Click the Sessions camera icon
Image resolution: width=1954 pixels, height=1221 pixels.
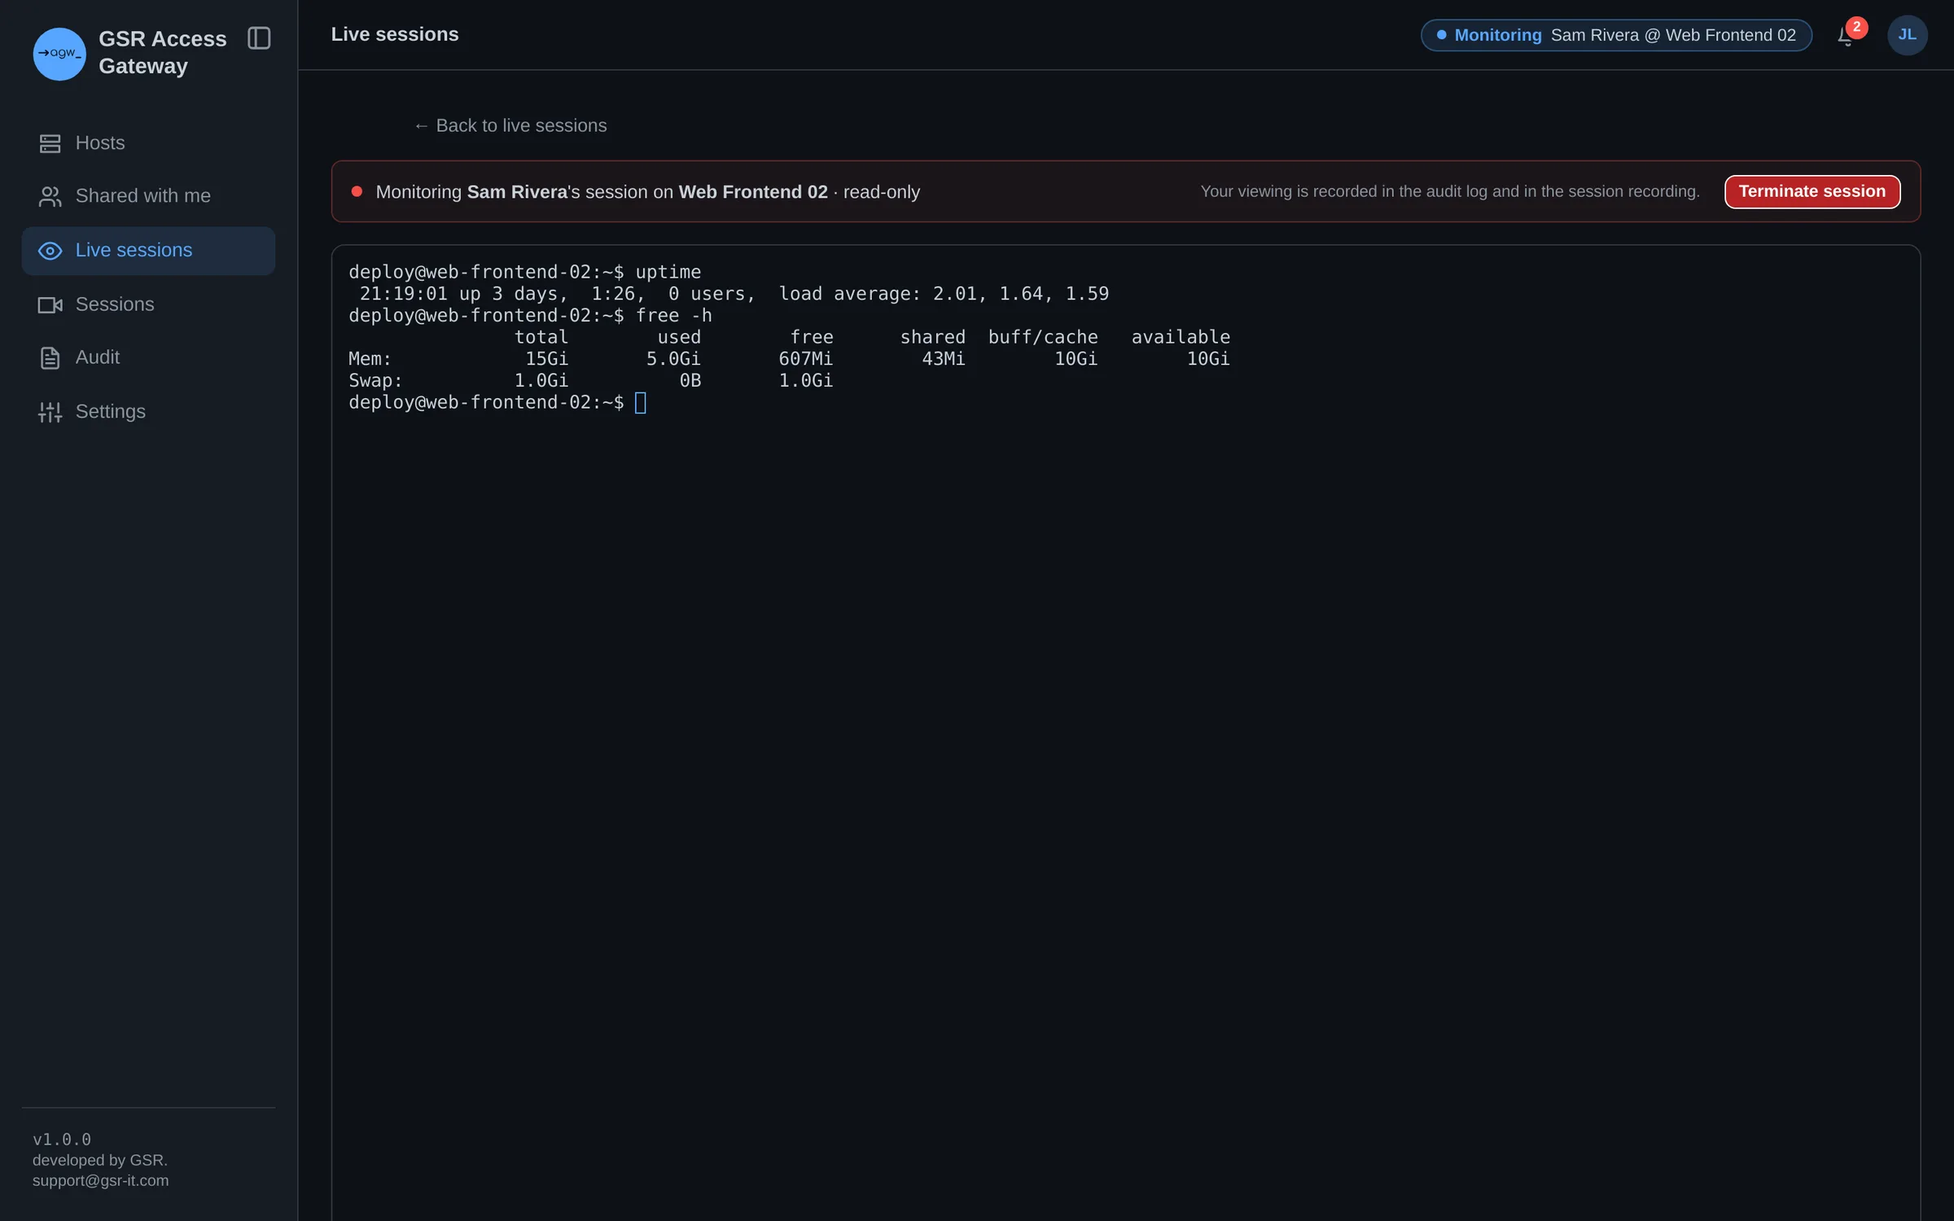pos(50,304)
